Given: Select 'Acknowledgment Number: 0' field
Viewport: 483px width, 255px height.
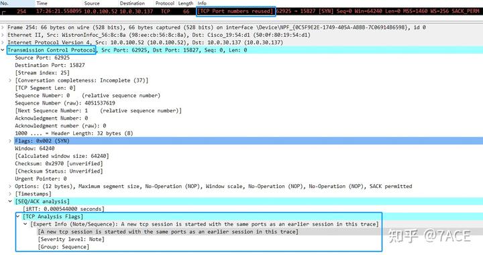Looking at the screenshot, I should click(52, 118).
